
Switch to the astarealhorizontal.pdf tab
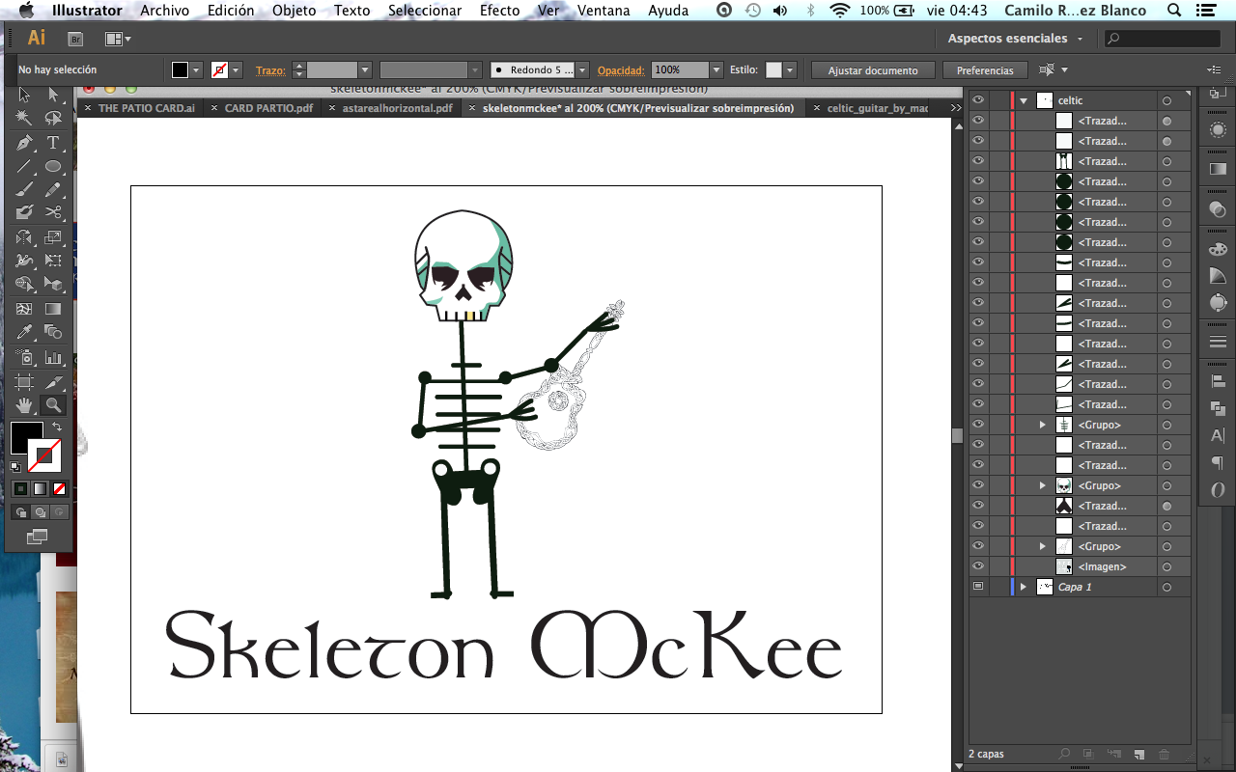pos(397,108)
